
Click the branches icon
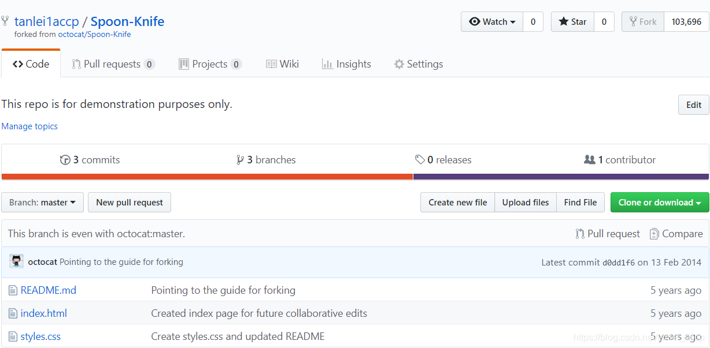point(240,160)
